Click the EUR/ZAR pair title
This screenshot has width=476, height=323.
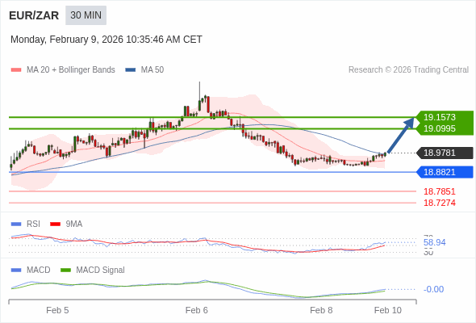pyautogui.click(x=34, y=15)
